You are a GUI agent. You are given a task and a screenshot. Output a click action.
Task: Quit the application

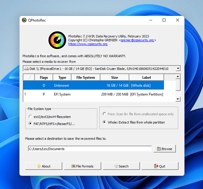pyautogui.click(x=160, y=166)
